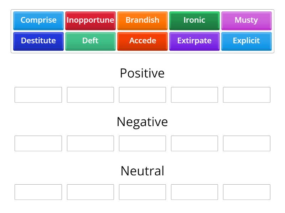Click the Ironic word tile

(195, 21)
